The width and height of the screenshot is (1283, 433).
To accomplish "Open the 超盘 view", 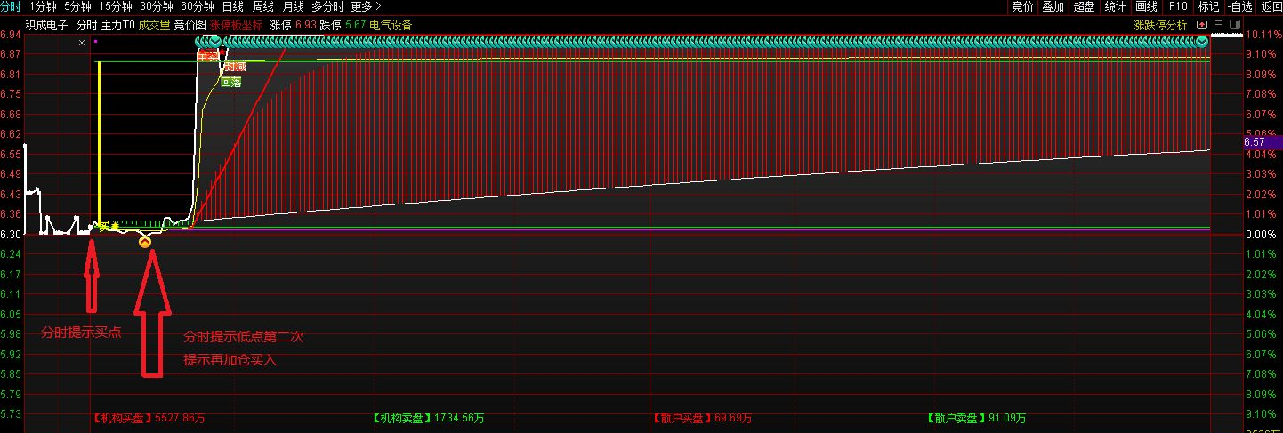I will pyautogui.click(x=1084, y=6).
